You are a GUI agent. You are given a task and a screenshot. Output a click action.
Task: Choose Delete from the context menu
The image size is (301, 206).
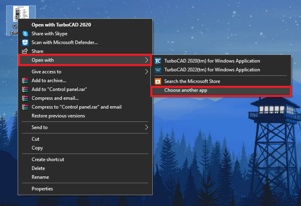click(85, 168)
